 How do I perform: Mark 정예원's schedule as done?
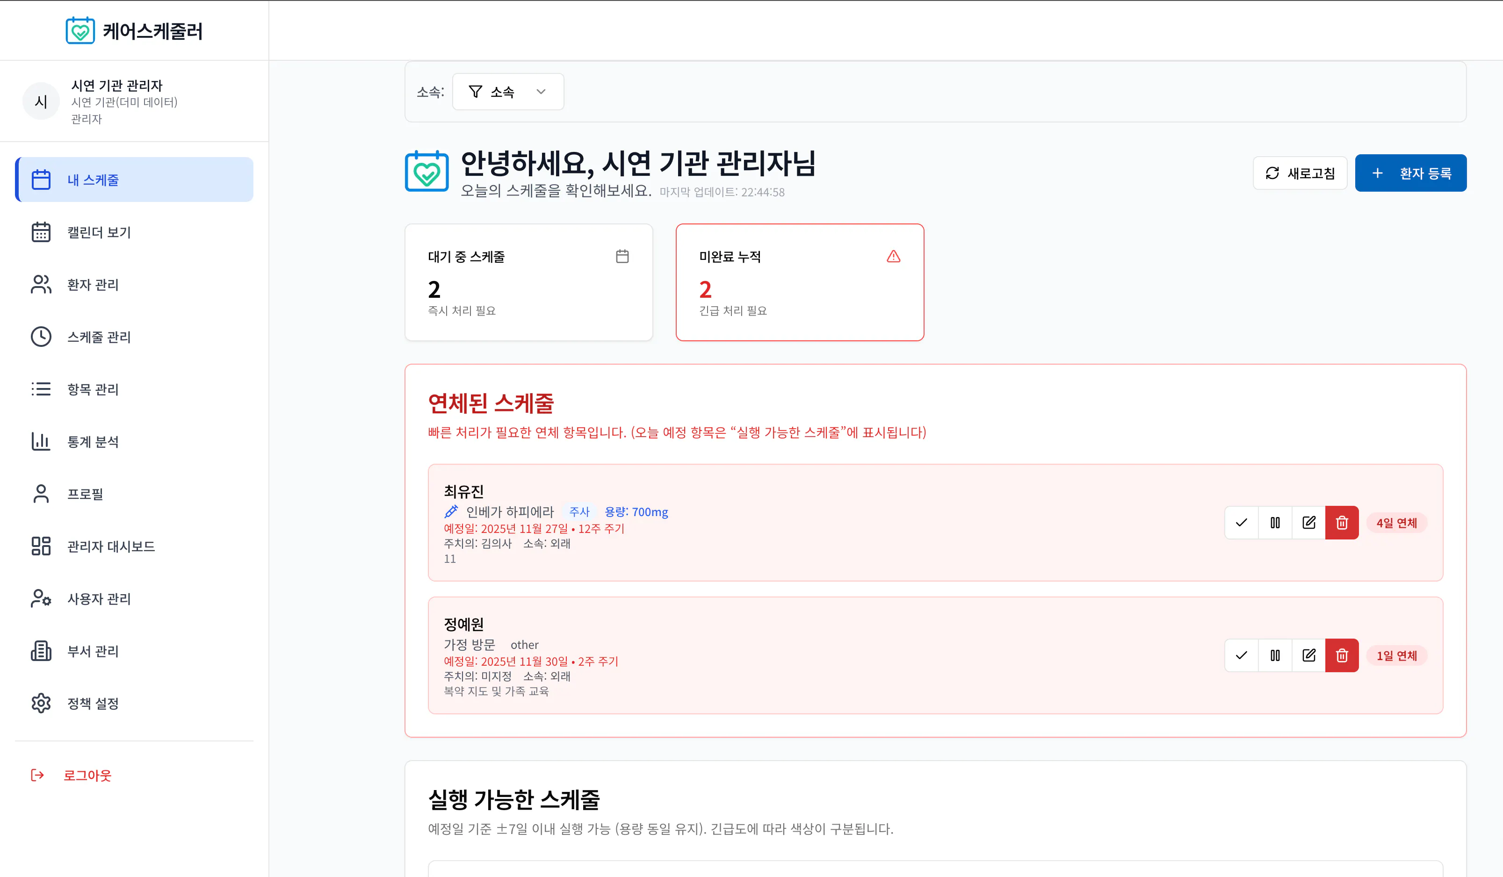click(x=1241, y=655)
